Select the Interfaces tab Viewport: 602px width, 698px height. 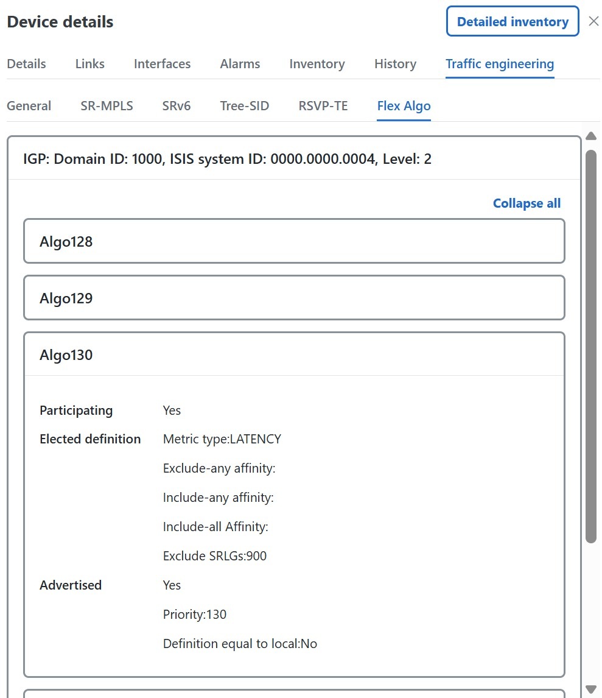click(x=162, y=63)
